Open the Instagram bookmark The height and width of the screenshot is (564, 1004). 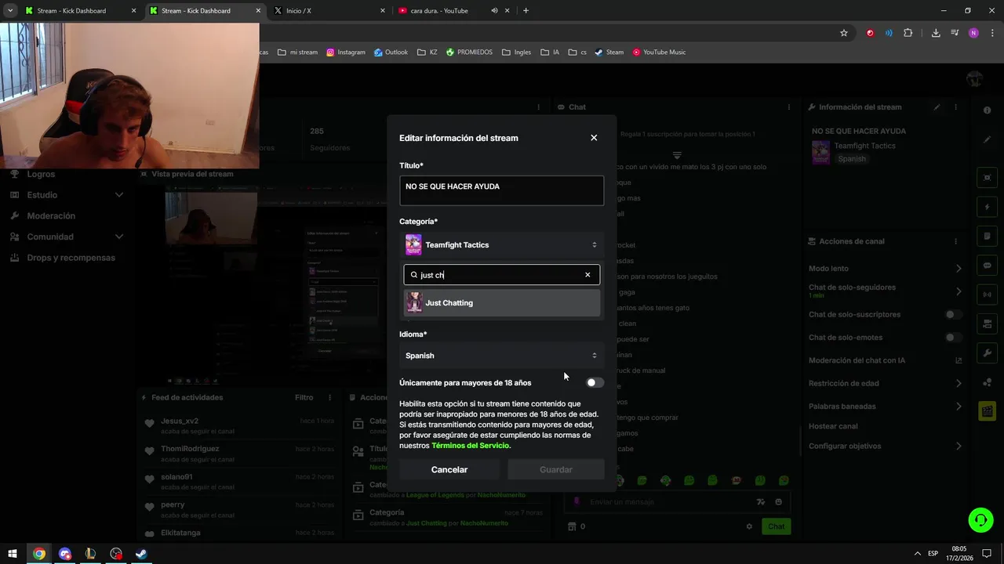[346, 52]
